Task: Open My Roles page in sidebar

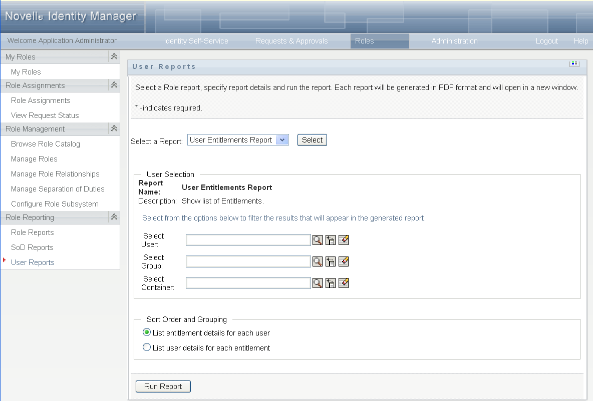Action: pos(26,71)
